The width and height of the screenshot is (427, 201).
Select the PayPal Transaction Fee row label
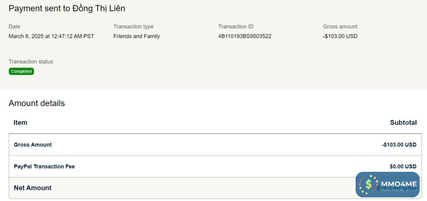point(44,166)
